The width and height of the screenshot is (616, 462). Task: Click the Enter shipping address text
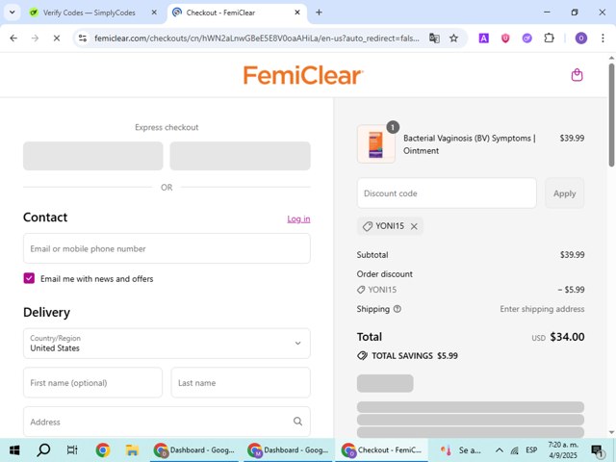click(x=542, y=309)
